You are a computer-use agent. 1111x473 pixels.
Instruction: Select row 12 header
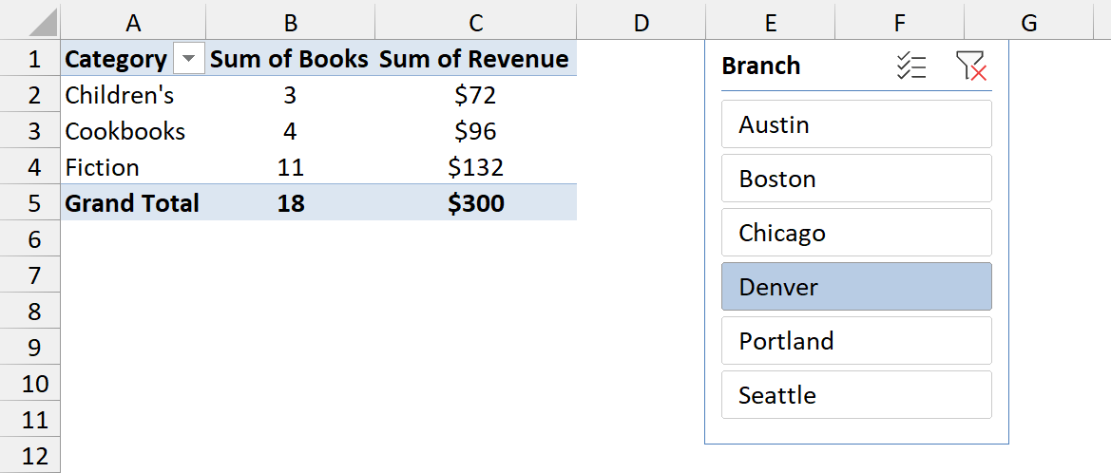(30, 455)
